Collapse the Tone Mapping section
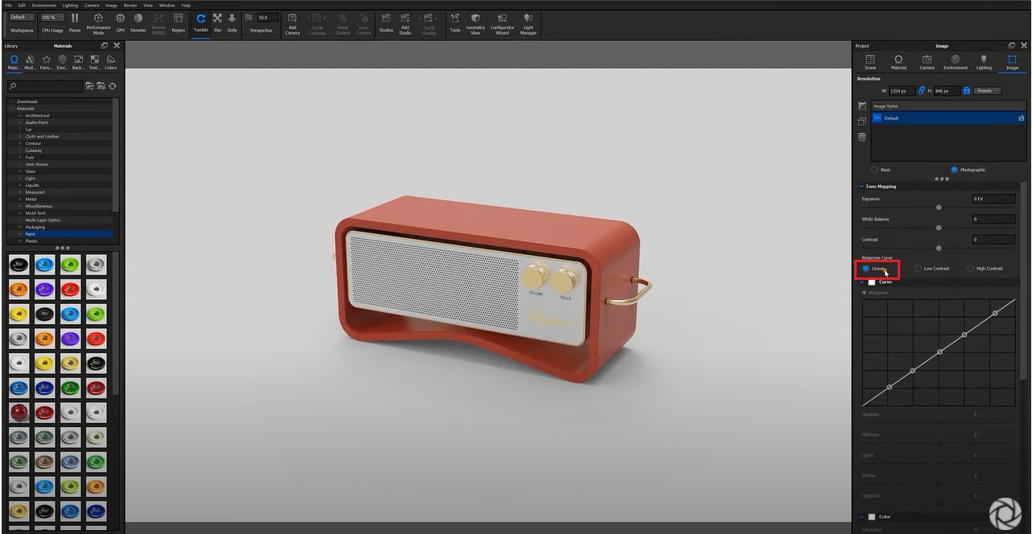Image resolution: width=1032 pixels, height=534 pixels. click(861, 186)
